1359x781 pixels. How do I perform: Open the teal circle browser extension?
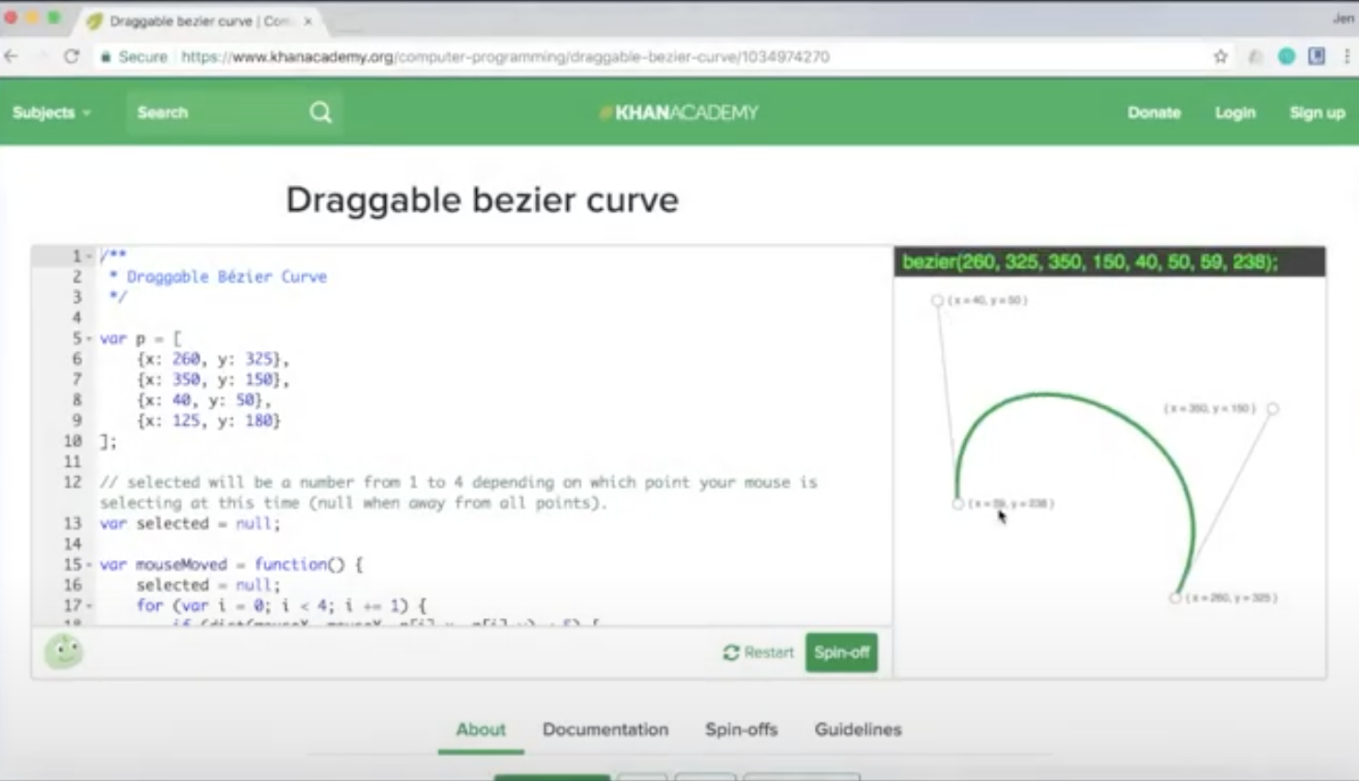1286,56
